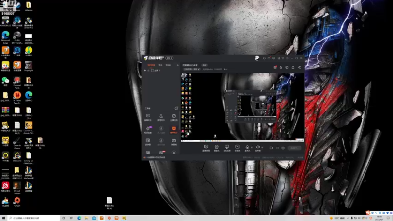
Task: Show hidden system tray icons chevron
Action: [x=348, y=218]
